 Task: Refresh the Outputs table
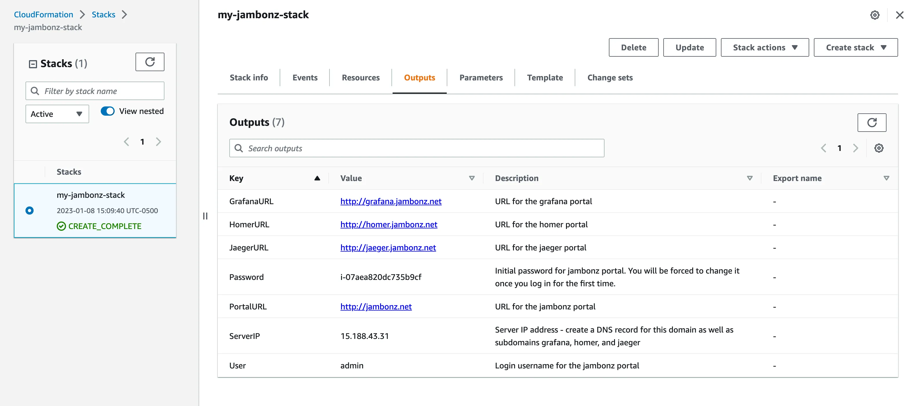pyautogui.click(x=872, y=122)
